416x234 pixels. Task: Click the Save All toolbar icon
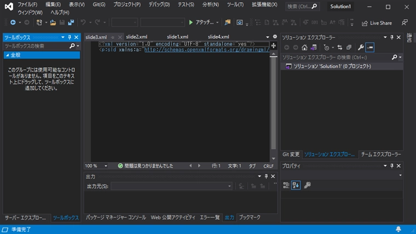click(x=71, y=23)
